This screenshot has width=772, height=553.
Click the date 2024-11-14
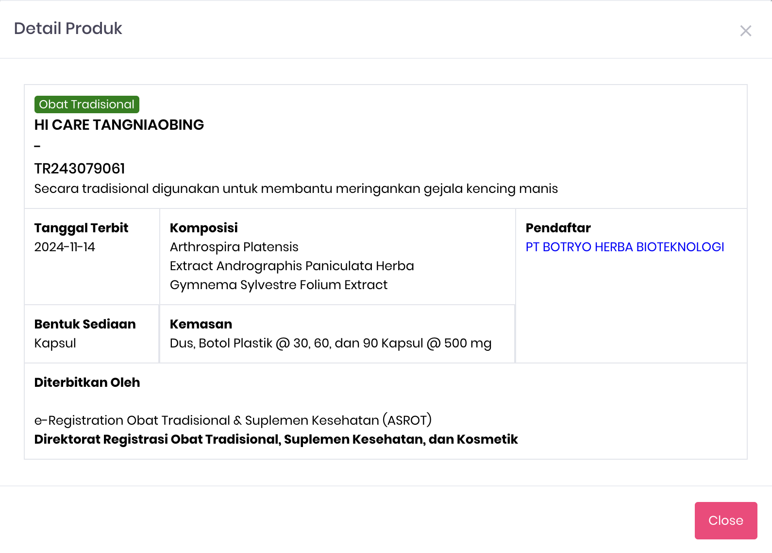click(65, 247)
